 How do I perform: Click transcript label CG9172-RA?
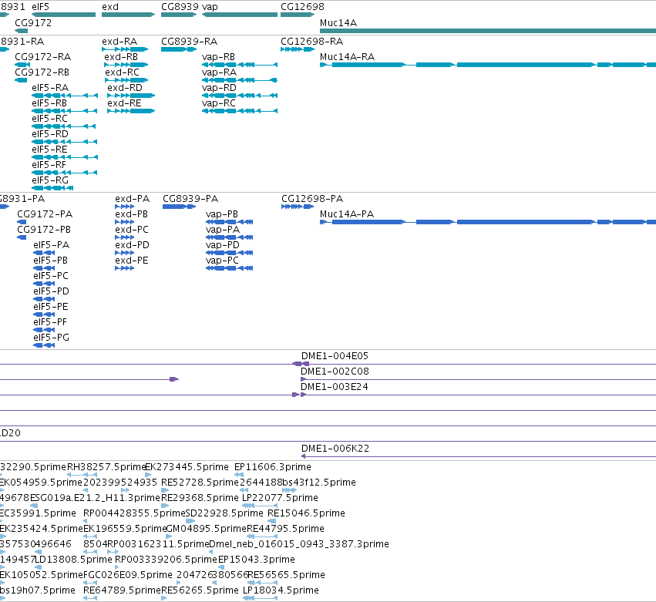[x=42, y=56]
